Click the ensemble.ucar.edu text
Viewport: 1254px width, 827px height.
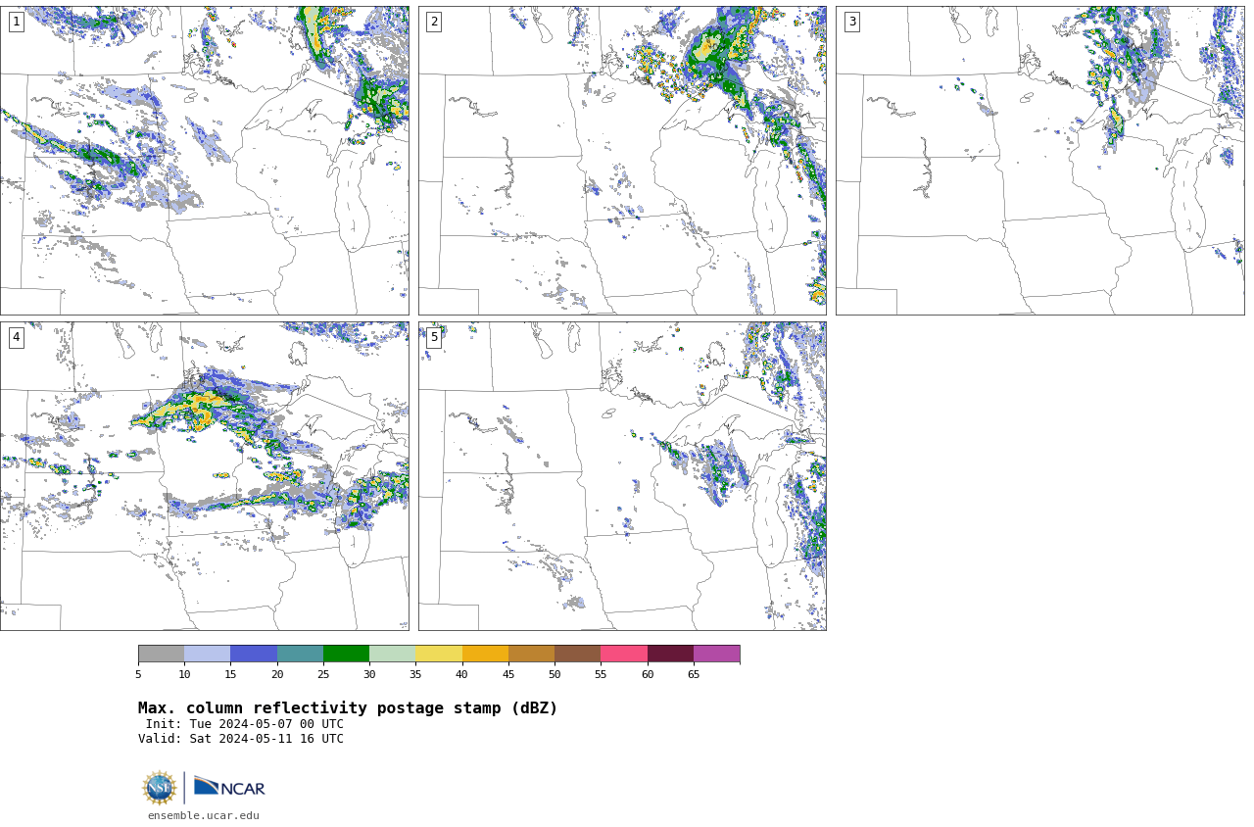tap(204, 815)
